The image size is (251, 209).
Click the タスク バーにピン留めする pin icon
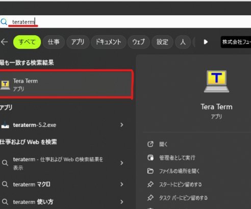150,198
